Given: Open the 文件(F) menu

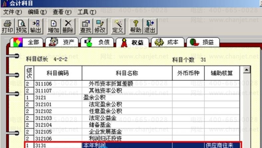Looking at the screenshot, I should pyautogui.click(x=13, y=12).
